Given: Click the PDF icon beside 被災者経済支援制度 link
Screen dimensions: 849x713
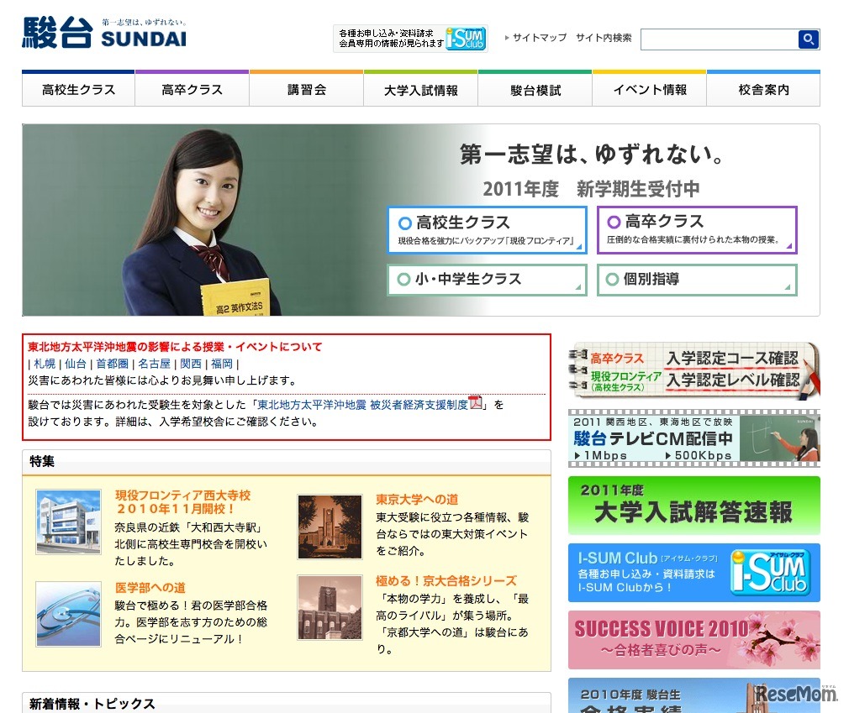Looking at the screenshot, I should 475,402.
